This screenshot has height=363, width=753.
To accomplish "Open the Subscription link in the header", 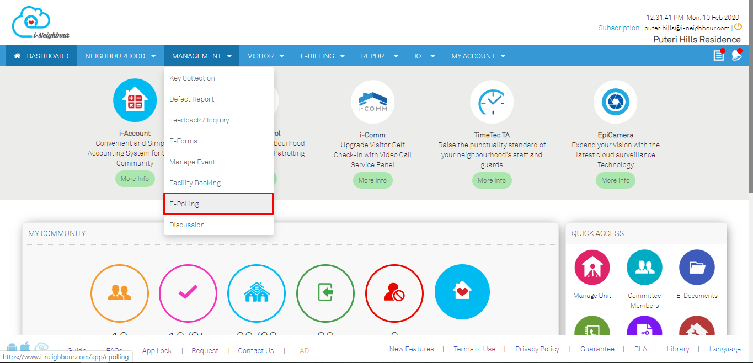I will point(618,27).
